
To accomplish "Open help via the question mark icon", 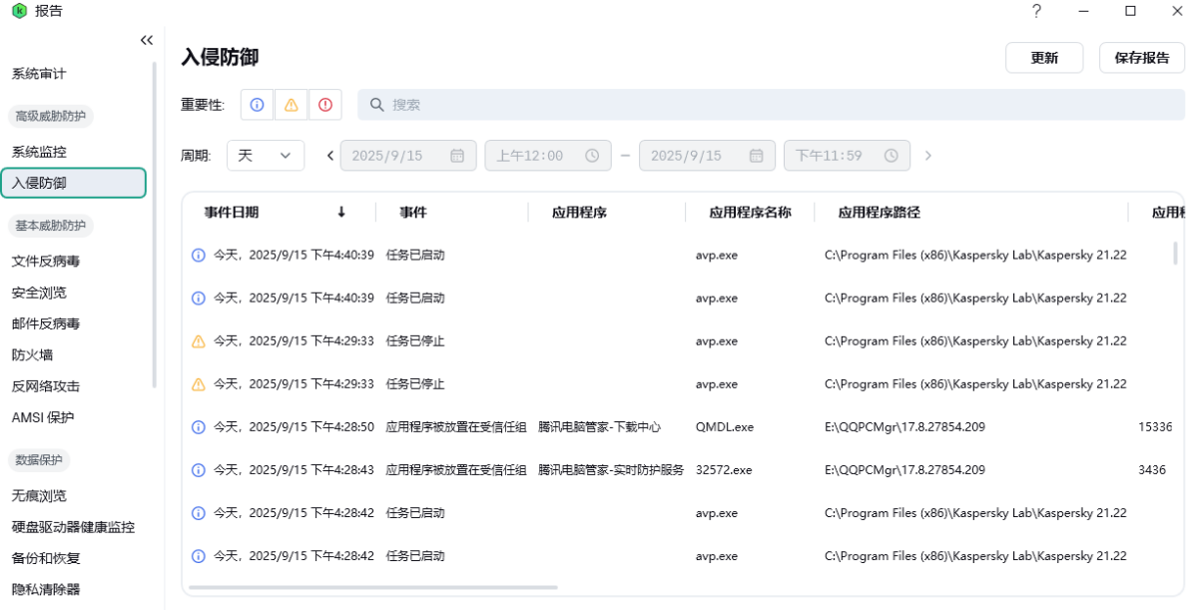I will coord(1036,12).
